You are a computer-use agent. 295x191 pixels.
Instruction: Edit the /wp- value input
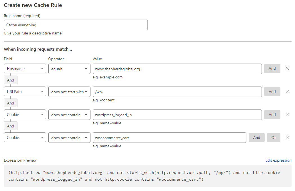coord(177,92)
